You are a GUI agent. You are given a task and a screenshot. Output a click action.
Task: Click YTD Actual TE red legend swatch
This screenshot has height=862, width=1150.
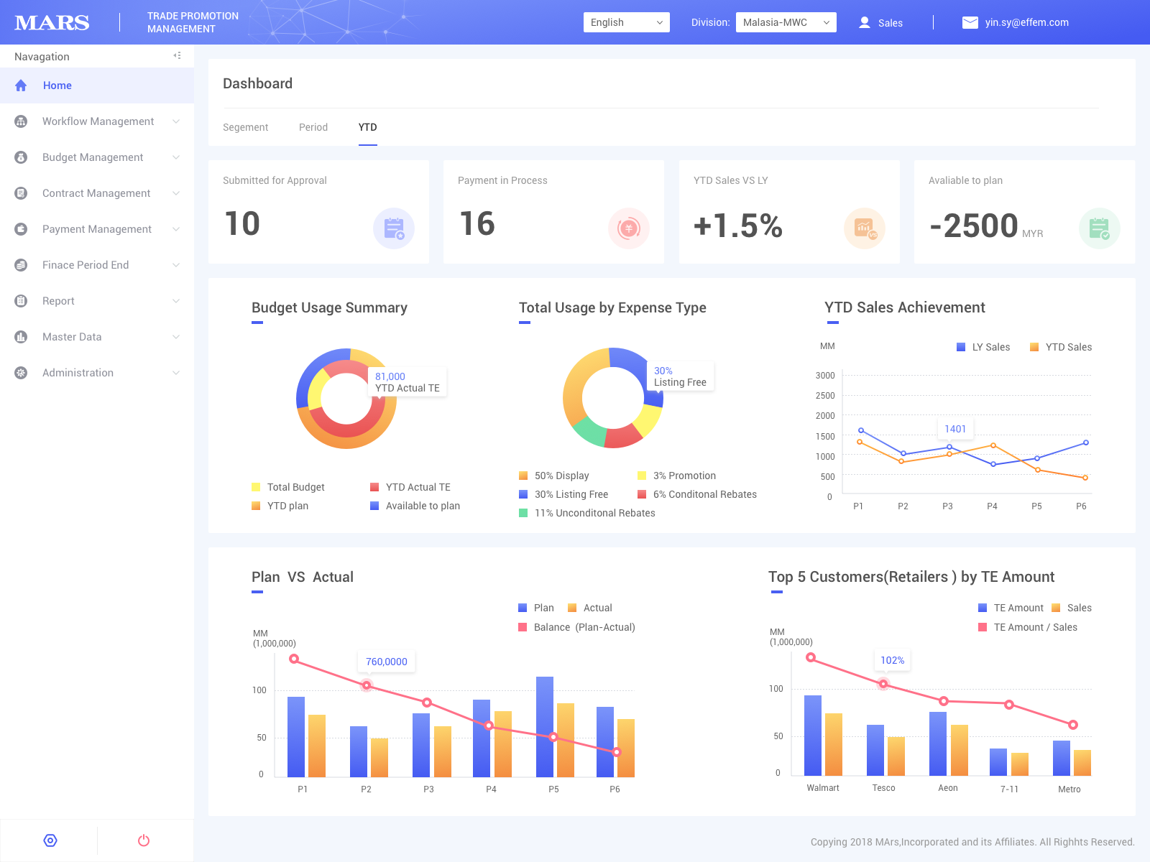point(374,487)
